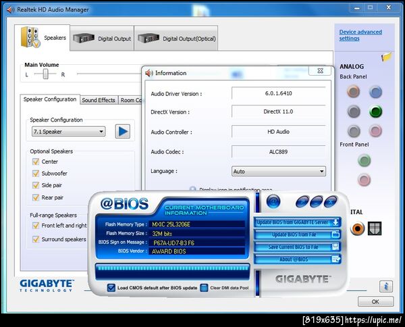
Task: Click the Audio Controller HD Audio field
Action: 278,132
